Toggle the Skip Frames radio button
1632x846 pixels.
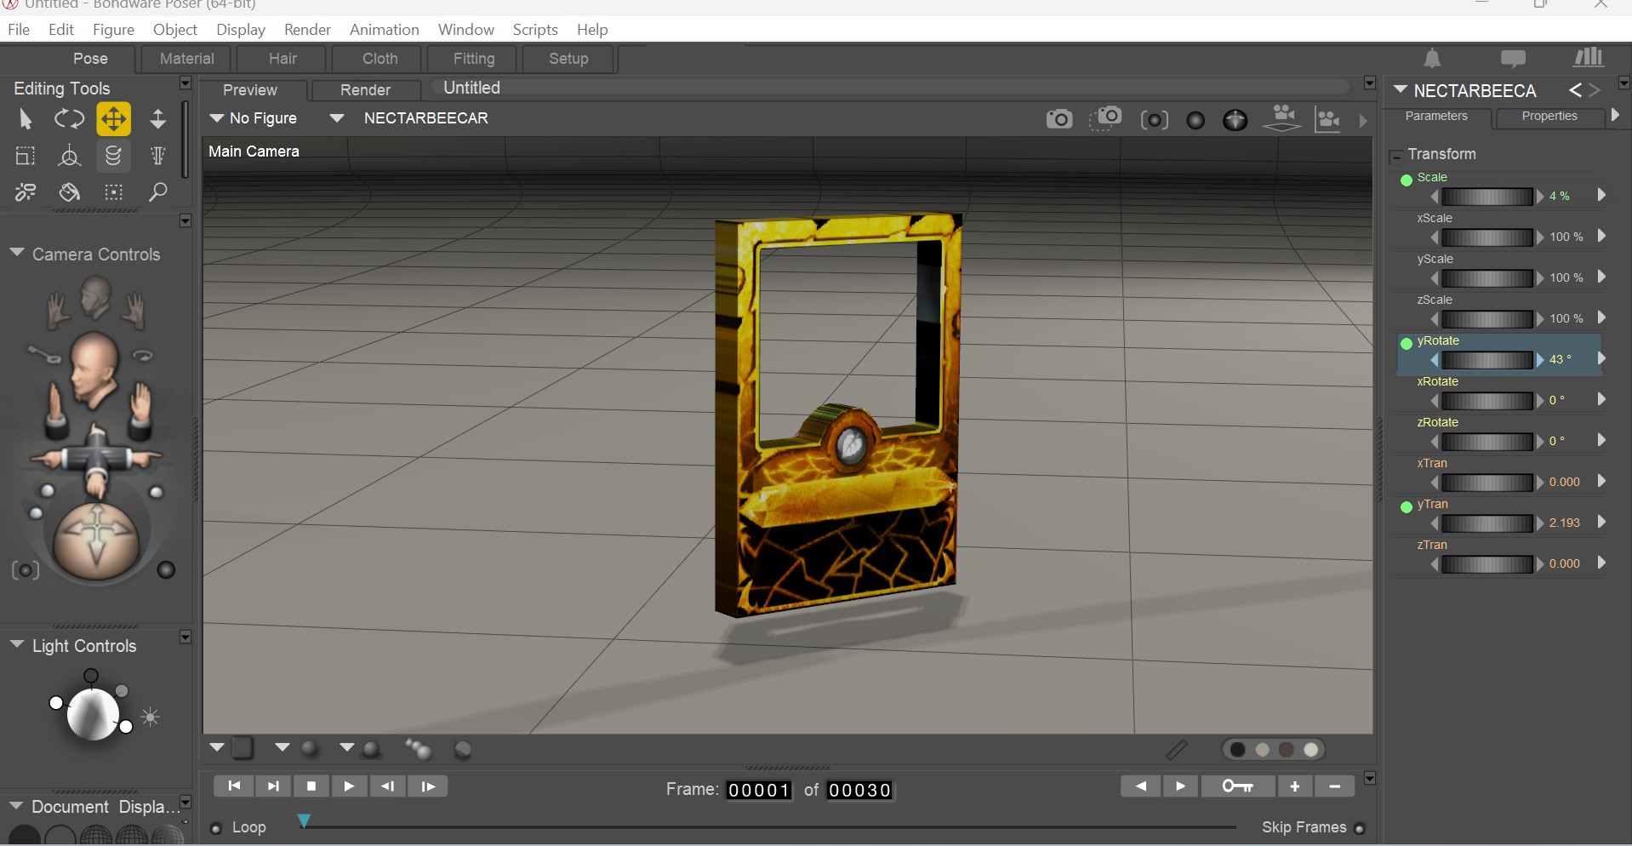(x=1360, y=828)
